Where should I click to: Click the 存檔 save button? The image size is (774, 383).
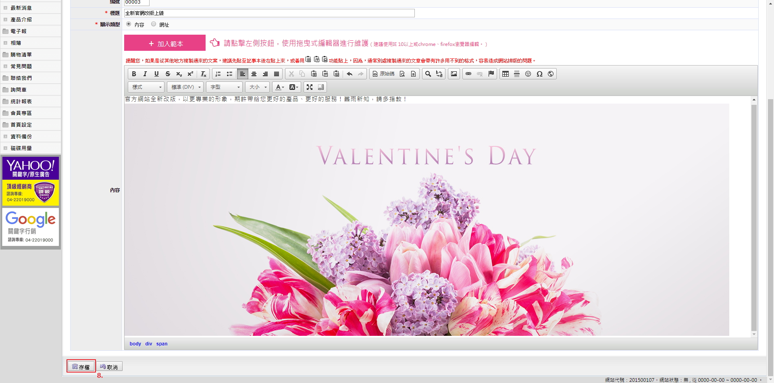point(81,366)
